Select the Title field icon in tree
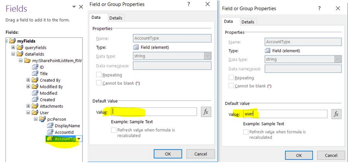Screen dimensions: 348x166 (x=34, y=74)
